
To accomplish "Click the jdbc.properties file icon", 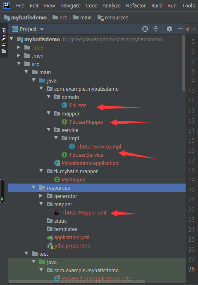I will (50, 246).
